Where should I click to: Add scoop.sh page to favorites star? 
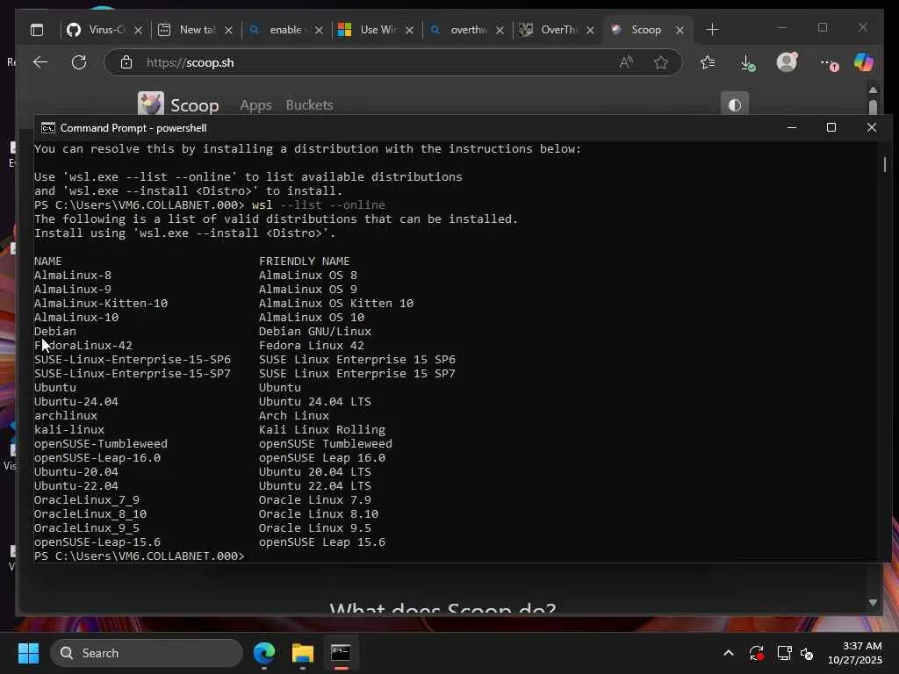(x=661, y=62)
